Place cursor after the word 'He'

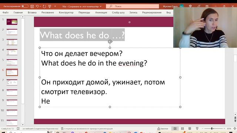[50, 101]
